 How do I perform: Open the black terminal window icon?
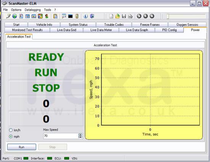[x=71, y=16]
